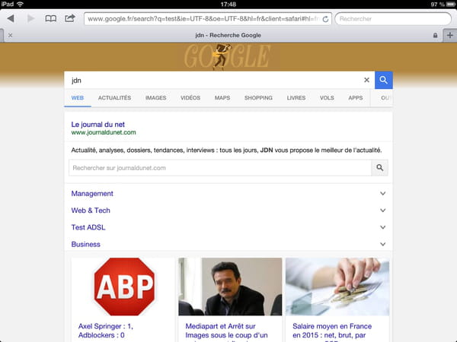
Task: Expand Business row chevron
Action: (x=383, y=244)
